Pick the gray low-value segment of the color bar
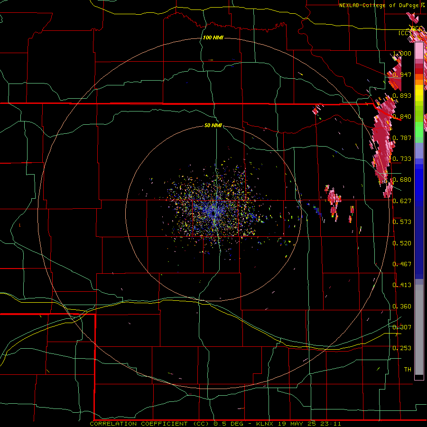Image resolution: width=427 pixels, height=427 pixels. click(x=419, y=330)
